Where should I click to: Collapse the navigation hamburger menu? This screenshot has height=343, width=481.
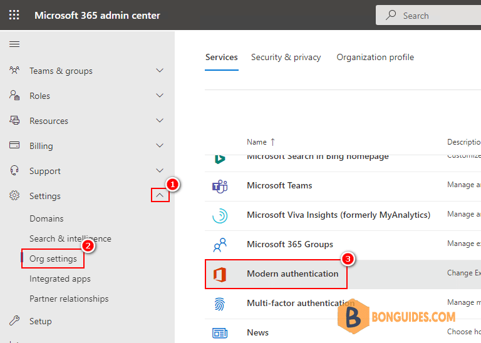pos(14,44)
